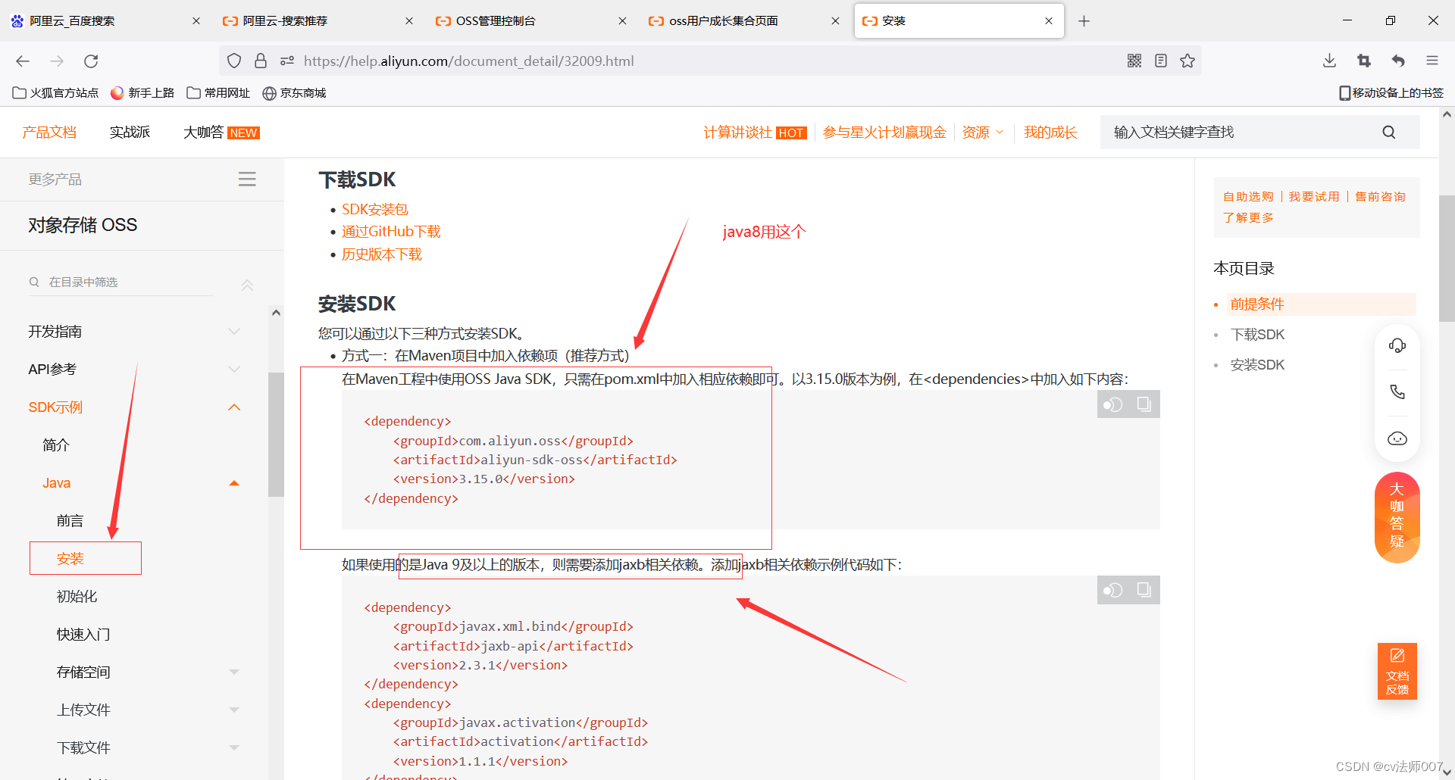The width and height of the screenshot is (1455, 780).
Task: Click the 售前咨询 link
Action: (x=1380, y=196)
